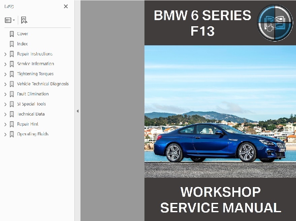296x221 pixels.
Task: Expand the Vehicle Technical Diagnosis bookmark
Action: (x=5, y=84)
